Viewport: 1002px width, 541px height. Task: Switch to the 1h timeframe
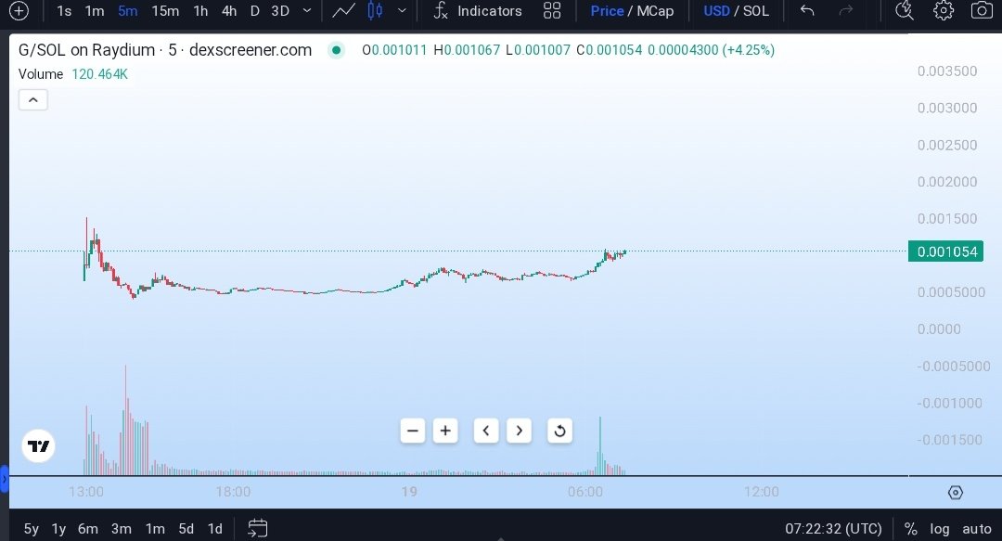[200, 11]
